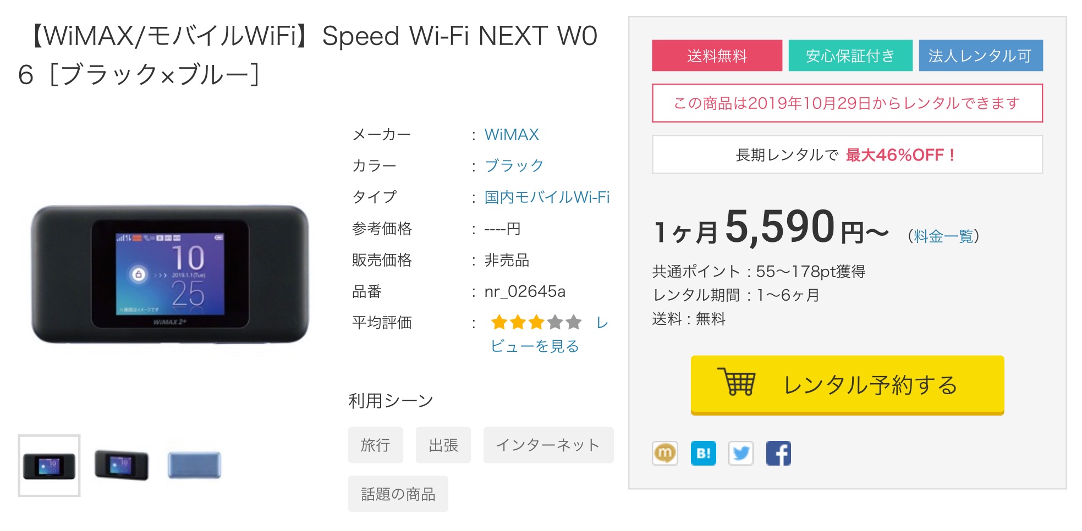Click the average rating stars
This screenshot has width=1082, height=531.
coord(536,322)
